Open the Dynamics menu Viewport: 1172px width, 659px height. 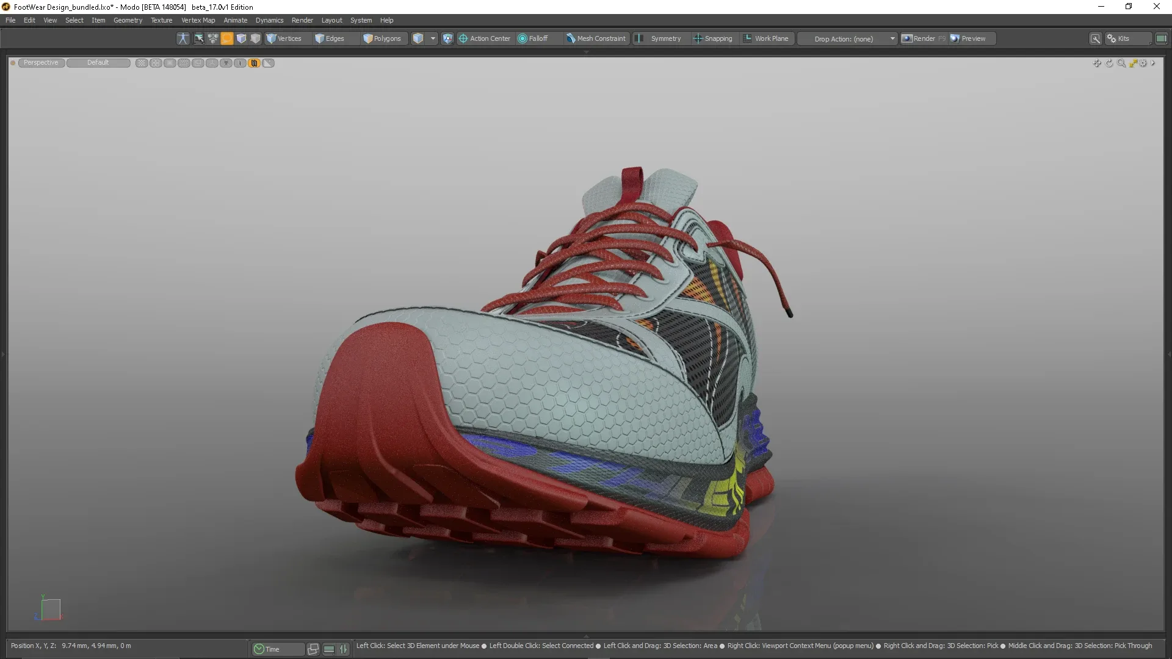point(269,20)
